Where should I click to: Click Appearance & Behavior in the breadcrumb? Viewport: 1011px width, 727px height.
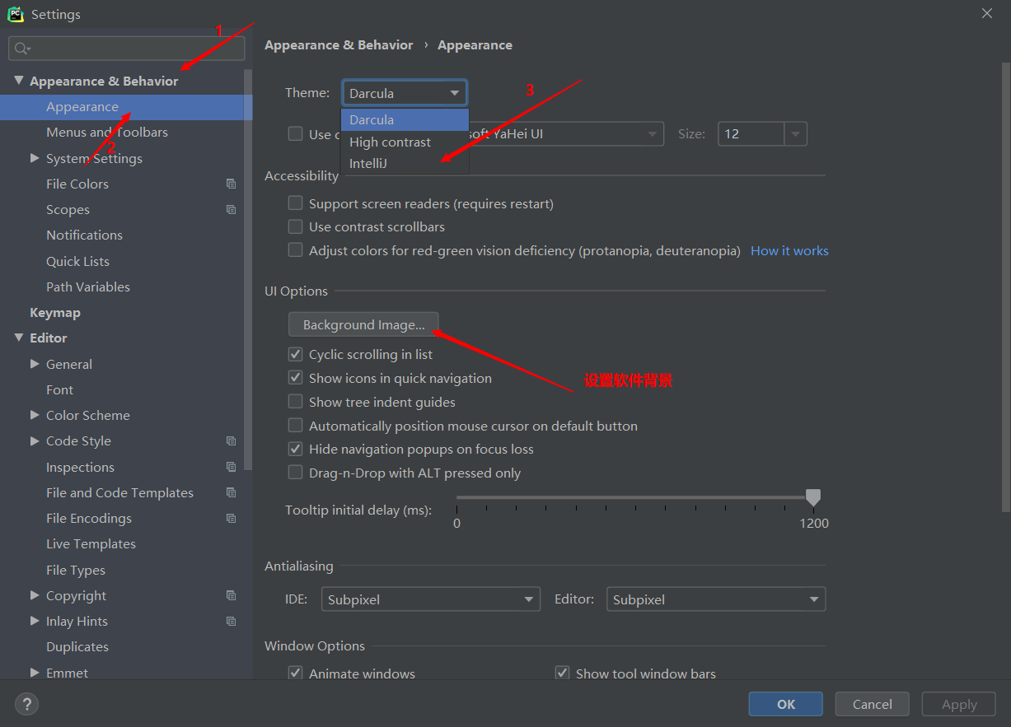click(x=339, y=45)
